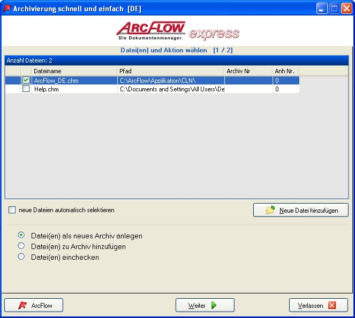Sort by Dateiname column header

pos(74,71)
